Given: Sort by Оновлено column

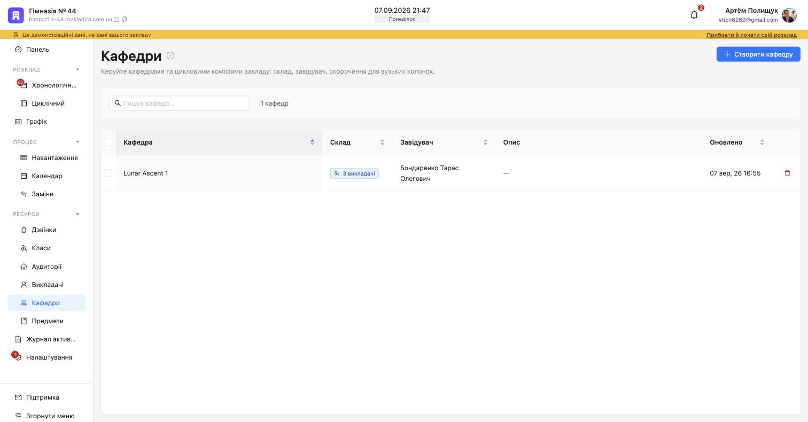Looking at the screenshot, I should (x=737, y=142).
